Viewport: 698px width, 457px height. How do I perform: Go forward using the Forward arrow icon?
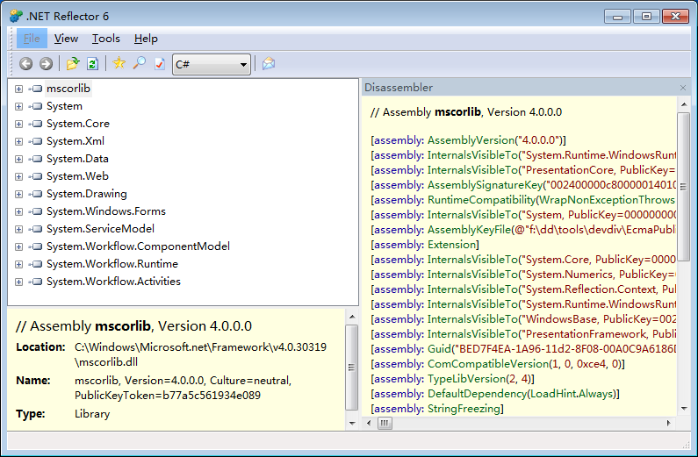point(46,64)
